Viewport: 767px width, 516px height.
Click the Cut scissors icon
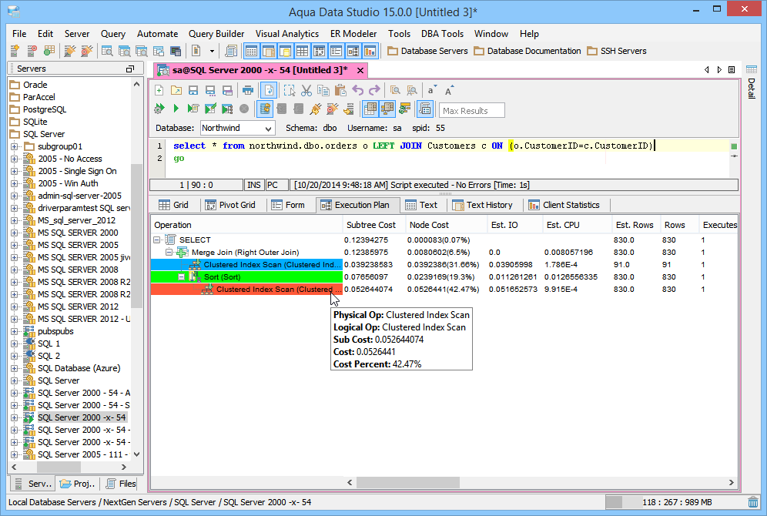(x=306, y=90)
